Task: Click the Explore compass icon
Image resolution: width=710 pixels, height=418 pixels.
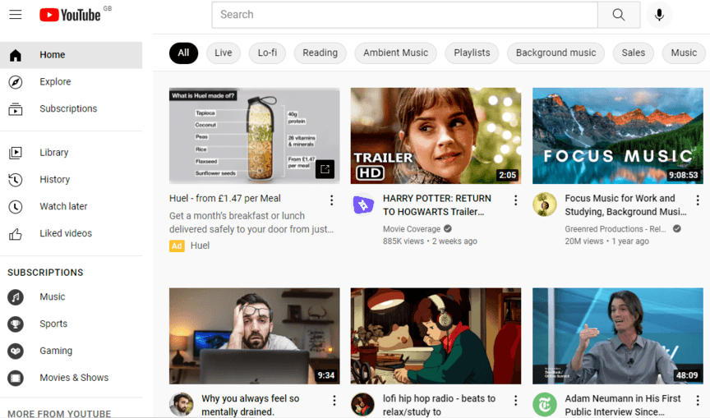Action: [16, 82]
